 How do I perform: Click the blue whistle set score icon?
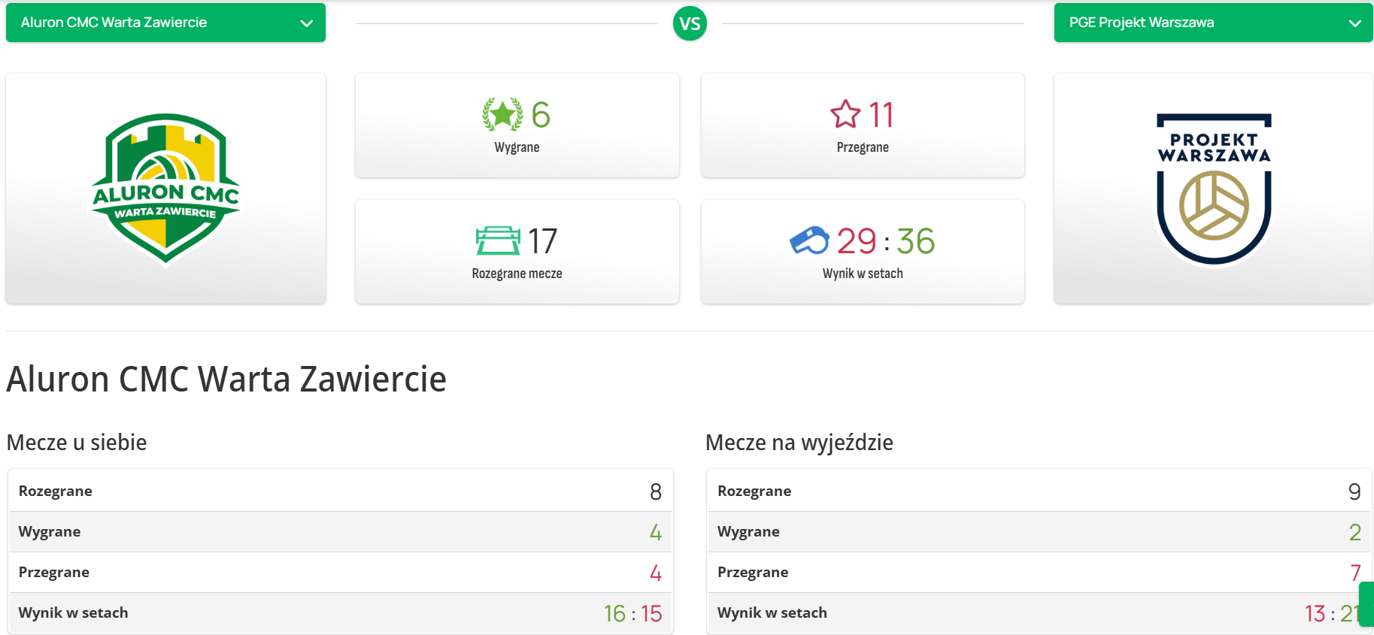click(x=809, y=241)
